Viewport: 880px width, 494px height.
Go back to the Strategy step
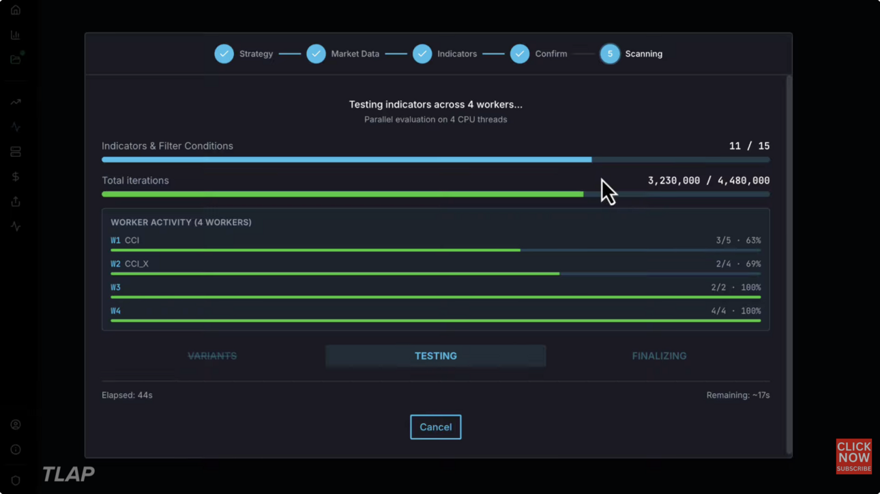click(x=244, y=54)
